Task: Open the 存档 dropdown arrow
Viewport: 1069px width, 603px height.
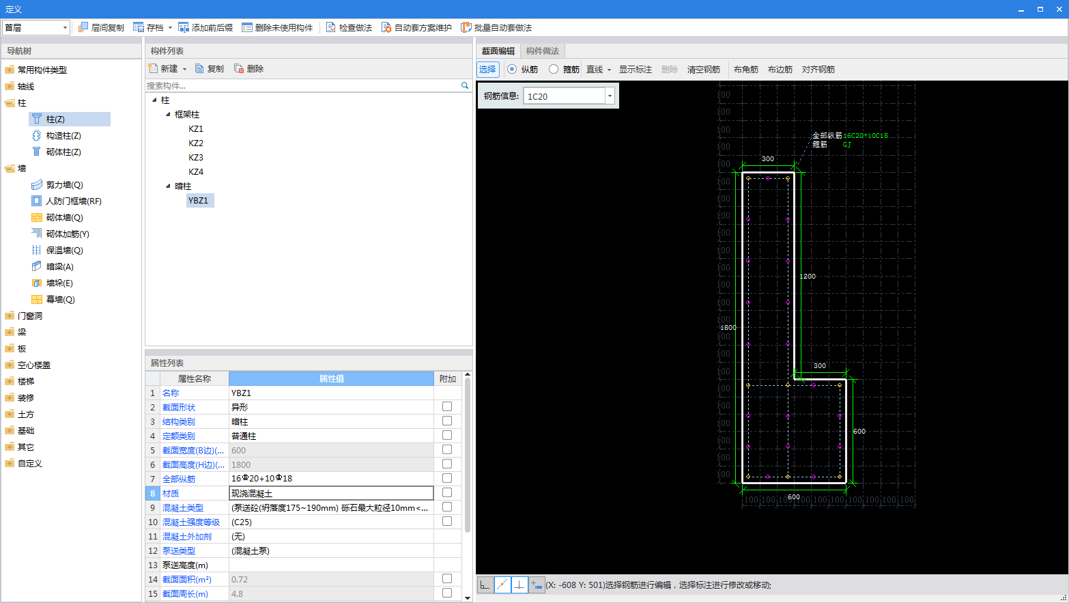Action: tap(170, 28)
